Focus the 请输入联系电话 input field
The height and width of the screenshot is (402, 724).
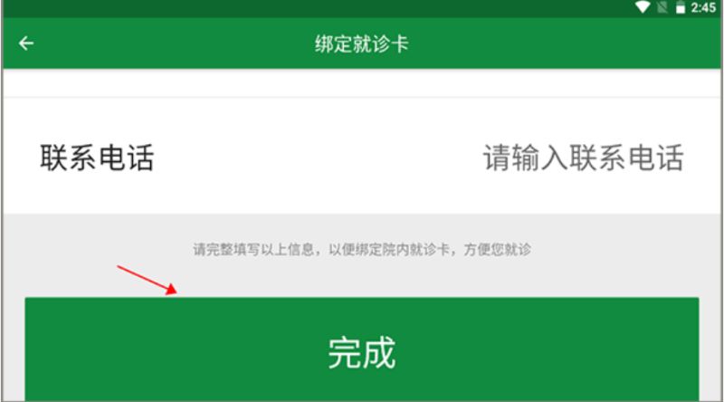[x=583, y=158]
